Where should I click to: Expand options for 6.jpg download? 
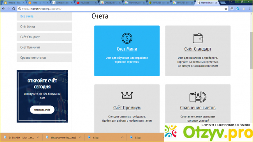point(122,137)
